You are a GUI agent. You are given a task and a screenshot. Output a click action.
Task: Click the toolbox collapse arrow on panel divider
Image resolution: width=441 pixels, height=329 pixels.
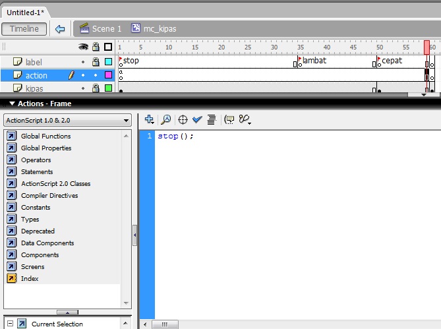point(134,235)
